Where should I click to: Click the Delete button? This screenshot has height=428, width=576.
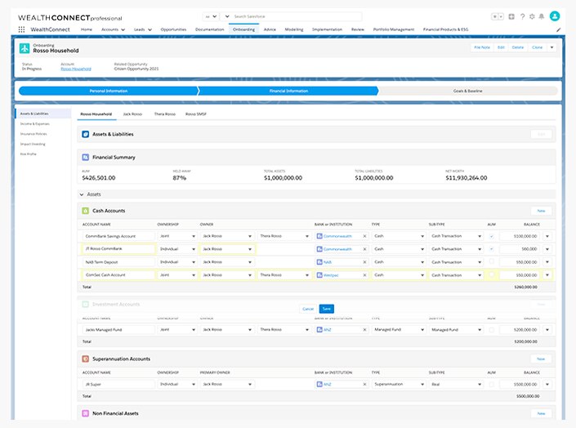518,47
